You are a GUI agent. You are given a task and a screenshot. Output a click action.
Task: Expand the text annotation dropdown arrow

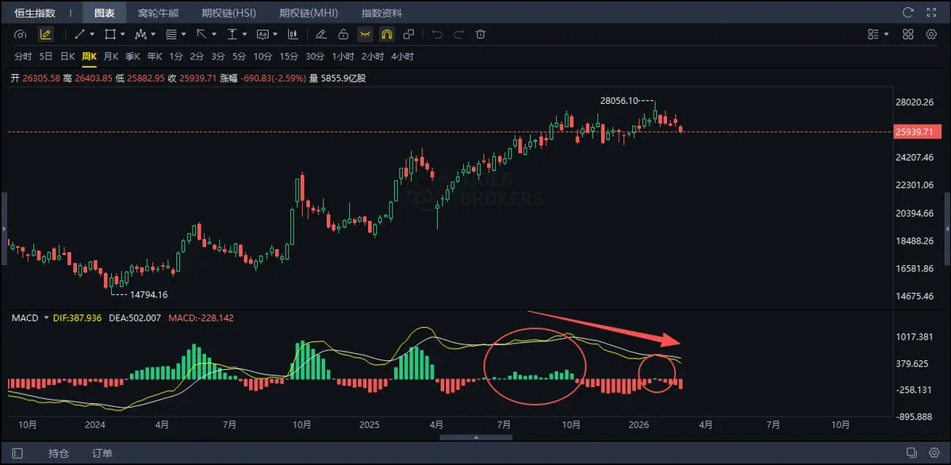[x=275, y=35]
